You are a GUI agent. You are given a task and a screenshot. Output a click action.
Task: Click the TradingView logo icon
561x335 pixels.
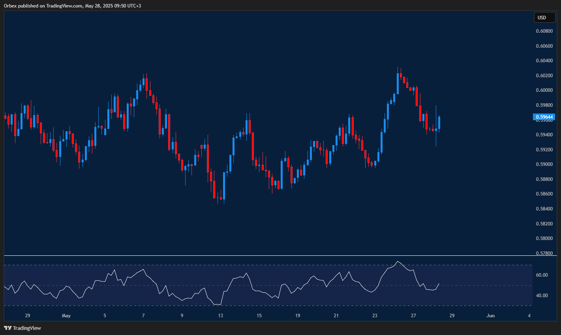[7, 328]
